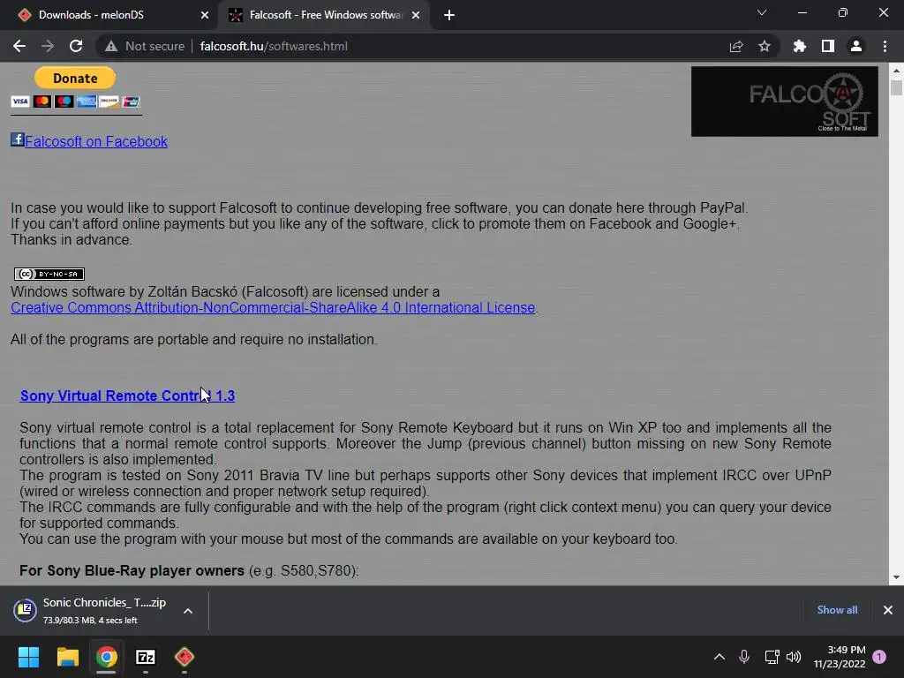Viewport: 904px width, 678px height.
Task: Open the volume tray icon
Action: pos(794,657)
